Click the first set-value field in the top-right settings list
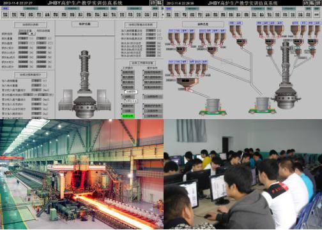 [151, 31]
